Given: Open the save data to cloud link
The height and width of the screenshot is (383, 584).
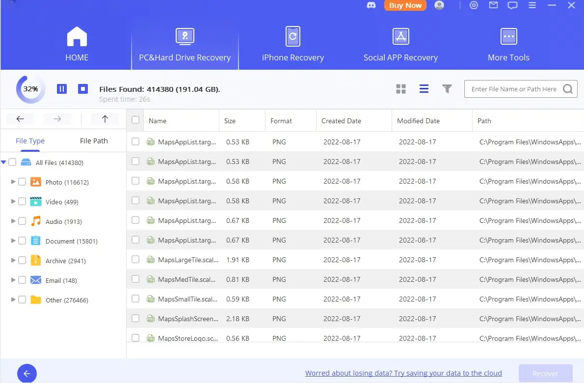Looking at the screenshot, I should [403, 373].
